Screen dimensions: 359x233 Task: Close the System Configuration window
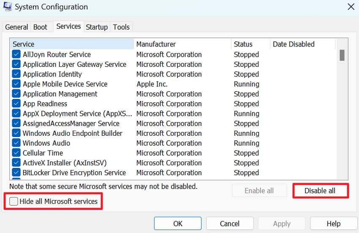(x=351, y=7)
